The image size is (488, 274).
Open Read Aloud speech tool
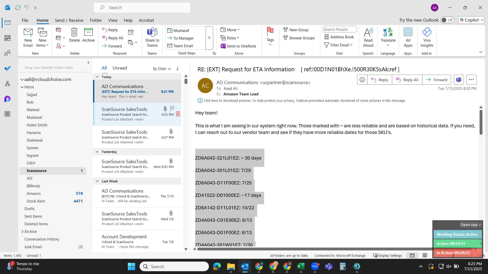tap(368, 38)
